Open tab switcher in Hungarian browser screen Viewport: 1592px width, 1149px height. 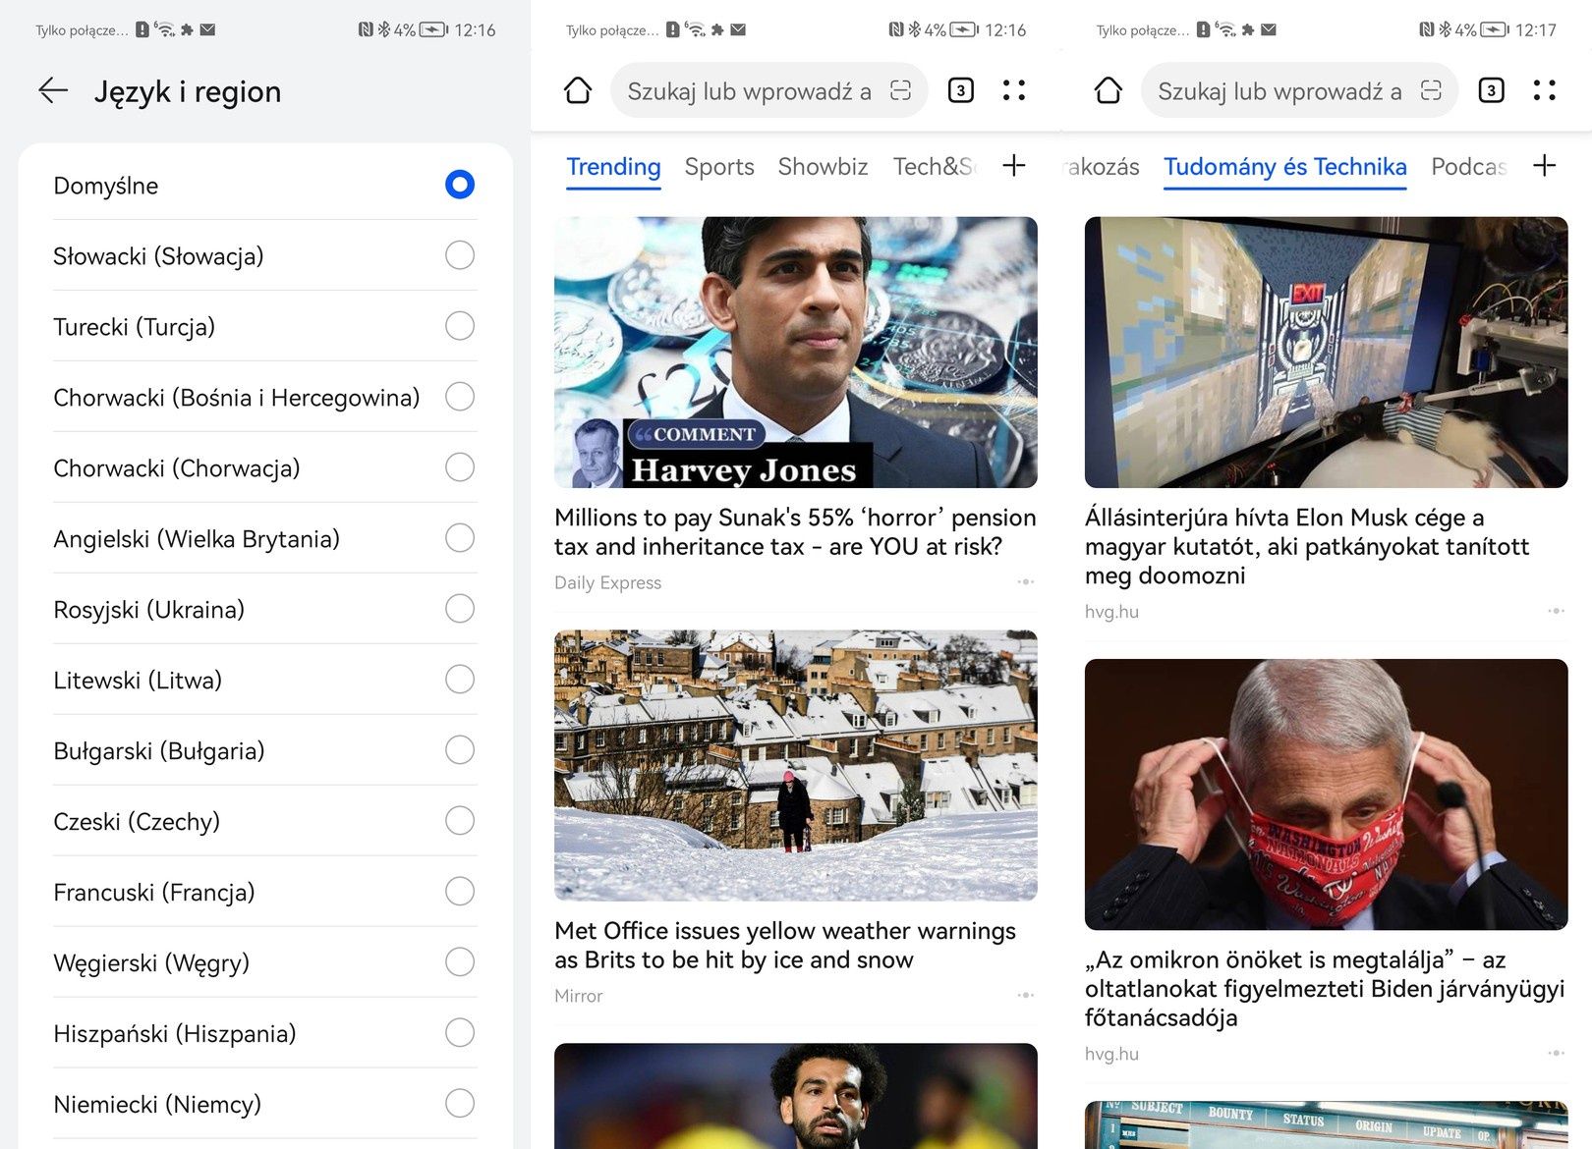click(x=1492, y=91)
